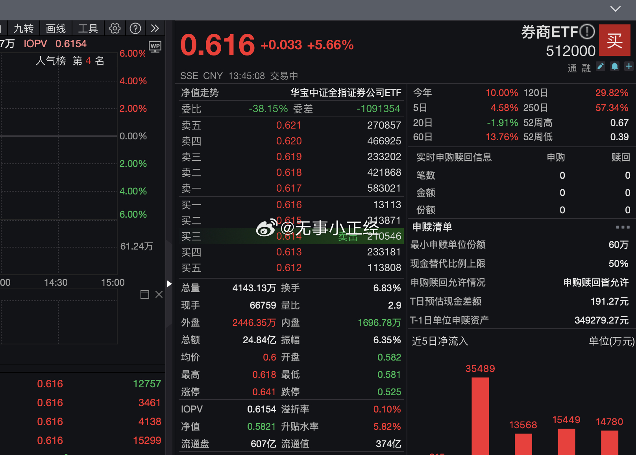Maximize the sub-chart panel square icon
636x455 pixels.
145,294
